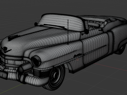Select the front bumper tube under the headlight
This screenshot has width=127, height=95.
[37, 80]
